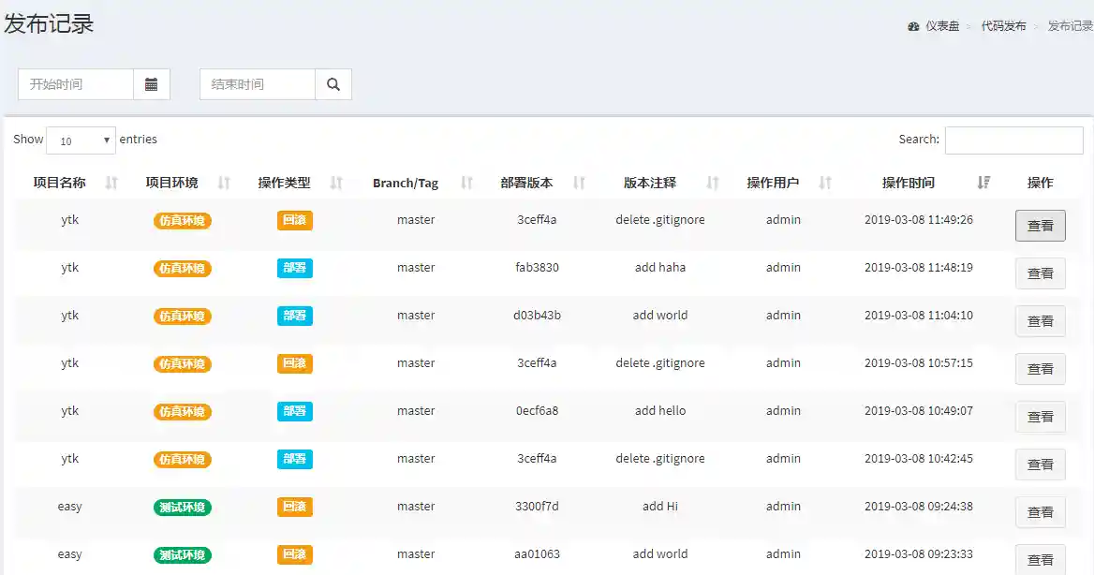Click 查看 for record 2019-03-08 10:49:07

pos(1041,417)
